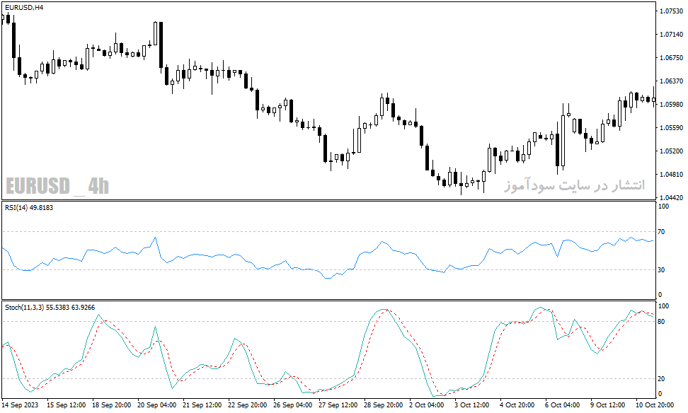The width and height of the screenshot is (688, 413).
Task: Click the EURUSD _ 4h watermark text
Action: [57, 186]
